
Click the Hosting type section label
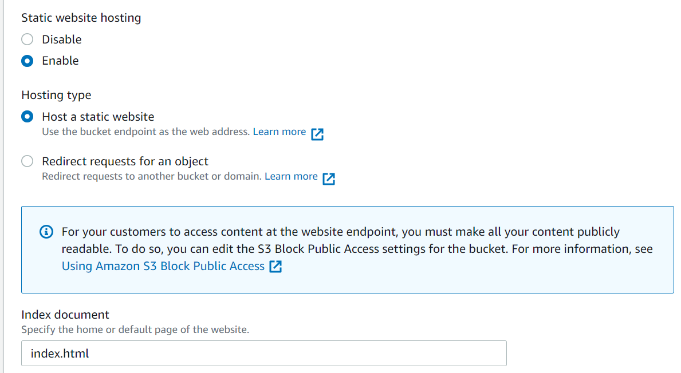tap(56, 95)
